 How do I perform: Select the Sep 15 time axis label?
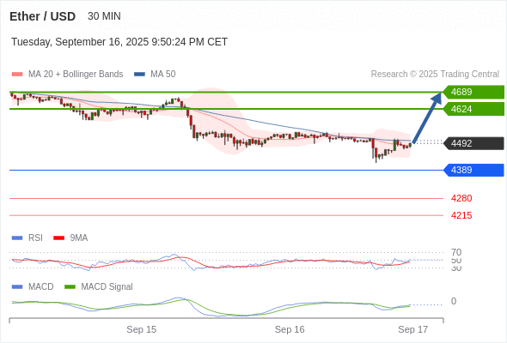[141, 329]
